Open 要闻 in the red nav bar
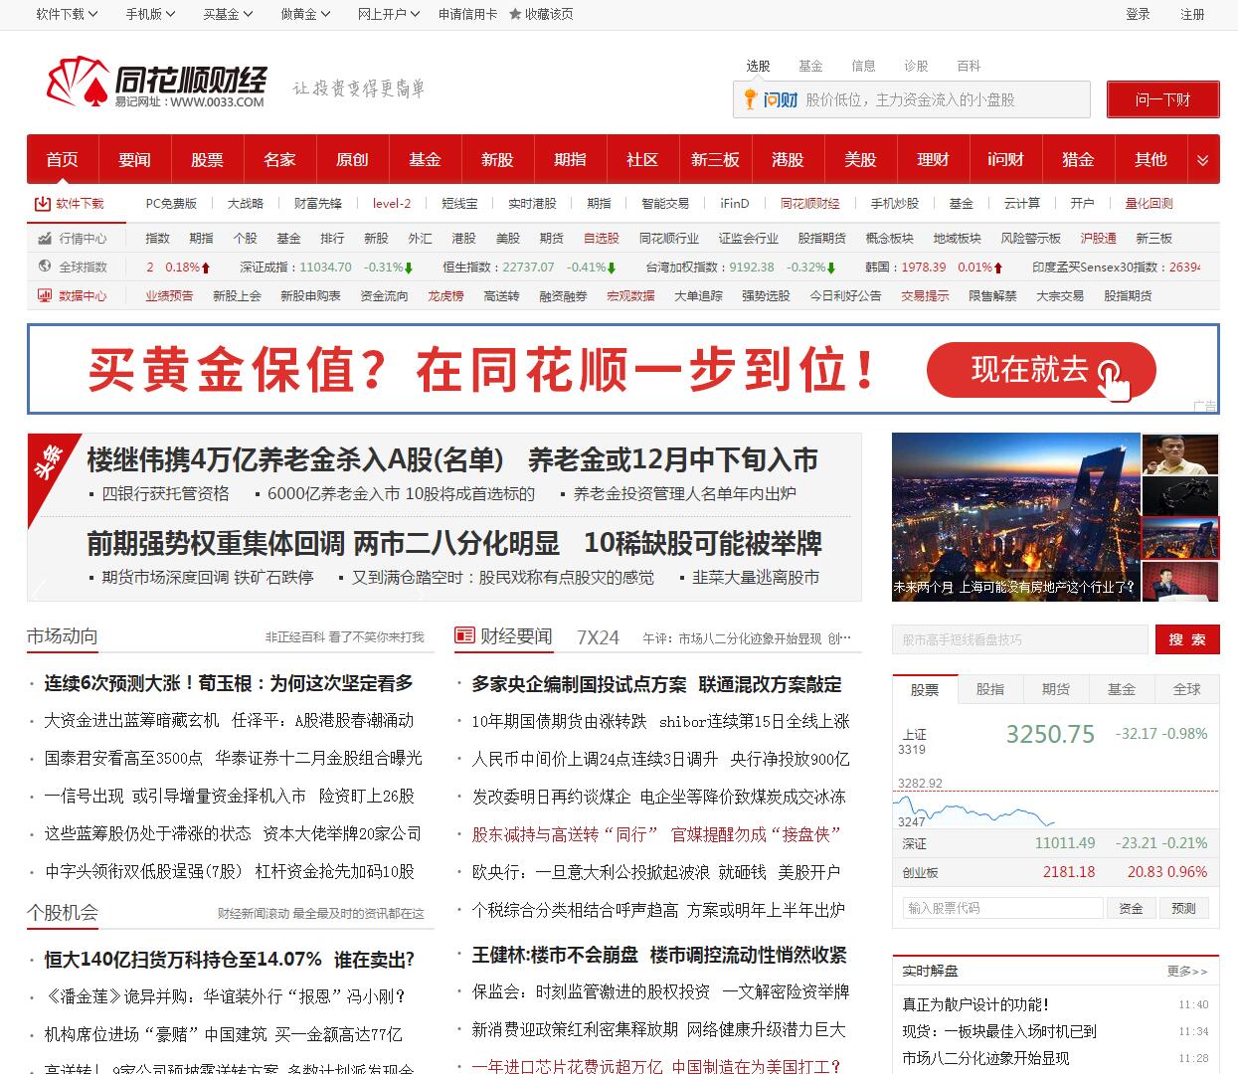The width and height of the screenshot is (1238, 1074). coord(134,160)
